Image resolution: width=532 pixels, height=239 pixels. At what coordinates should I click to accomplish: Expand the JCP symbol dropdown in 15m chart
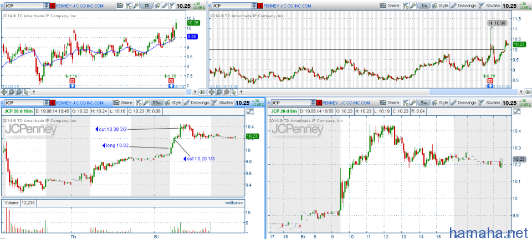(x=47, y=103)
